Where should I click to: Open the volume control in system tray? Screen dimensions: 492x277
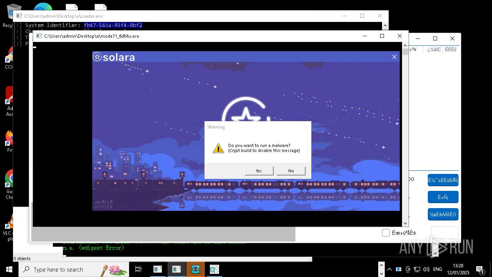pos(426,269)
